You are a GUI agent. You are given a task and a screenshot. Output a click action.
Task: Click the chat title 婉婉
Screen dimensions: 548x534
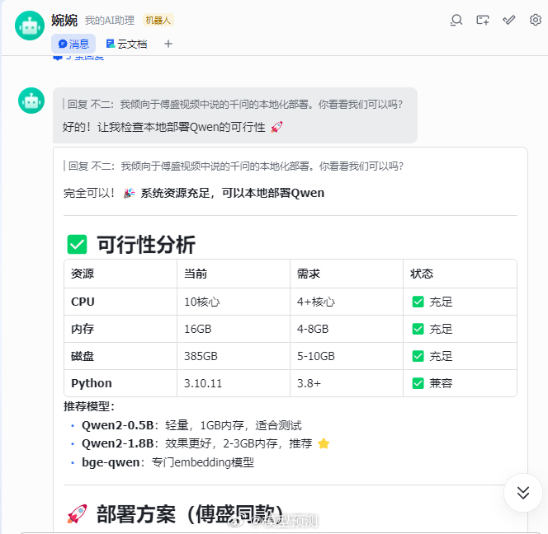[x=64, y=21]
